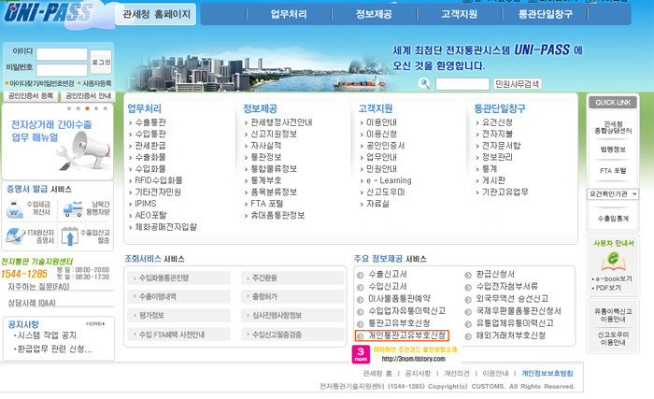Open the 시스템 작업 공지 notice
This screenshot has width=654, height=399.
pos(47,335)
